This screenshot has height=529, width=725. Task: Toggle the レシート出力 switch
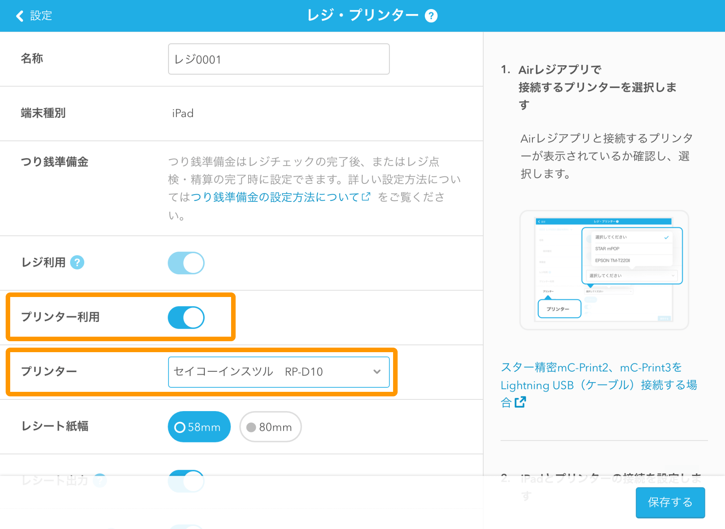[186, 481]
